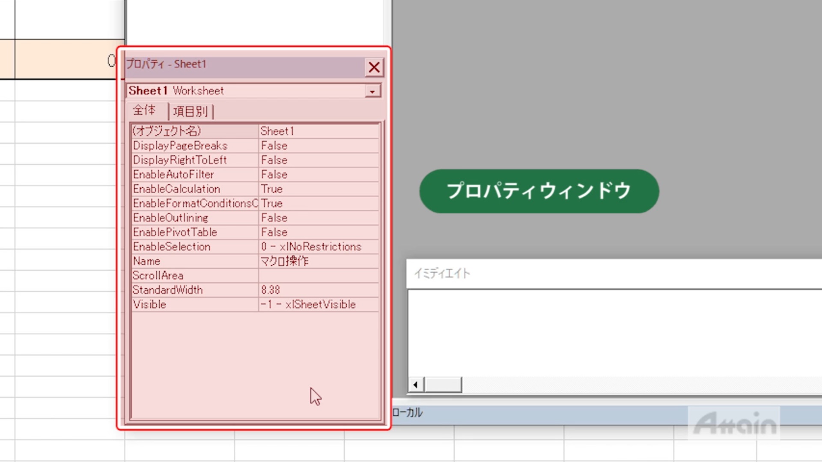Viewport: 822px width, 462px height.
Task: Select the EnableAutoFilter property
Action: tap(195, 175)
